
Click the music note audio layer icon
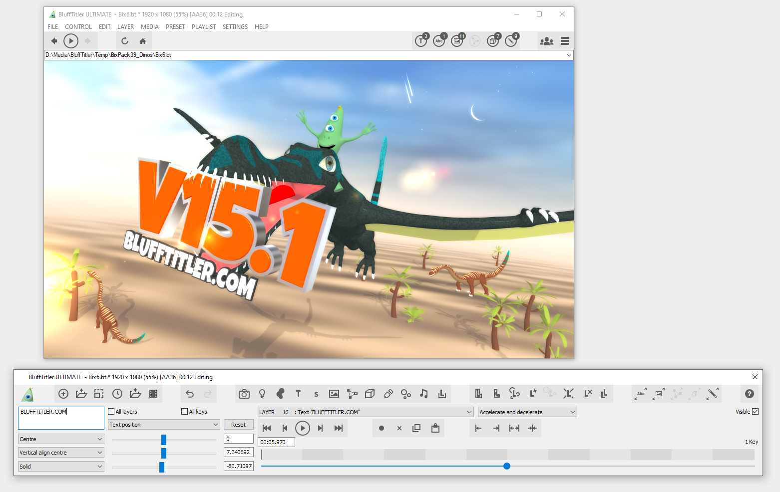(424, 394)
